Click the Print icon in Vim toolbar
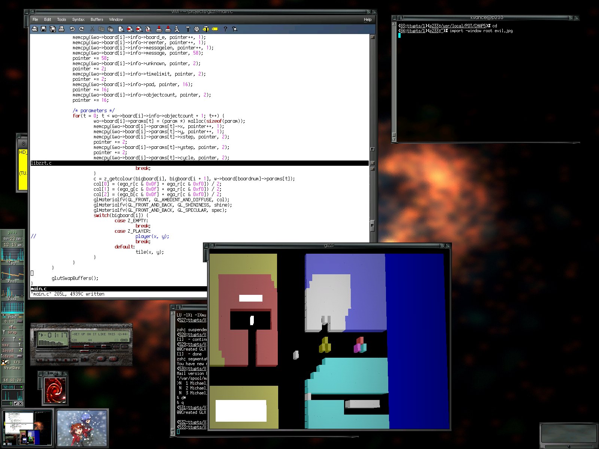 pos(62,29)
